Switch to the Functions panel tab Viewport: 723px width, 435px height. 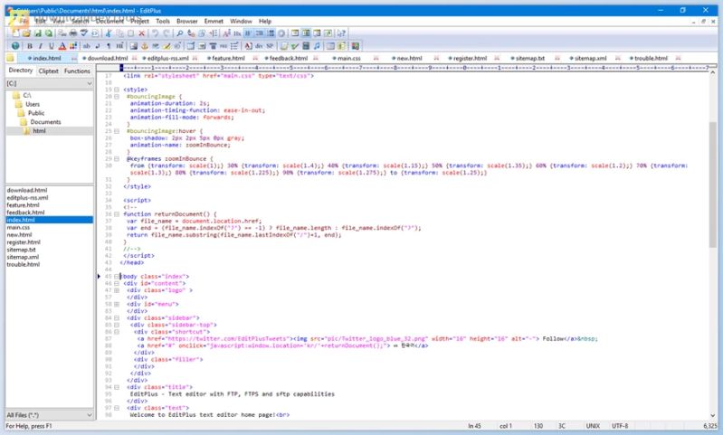(x=77, y=71)
